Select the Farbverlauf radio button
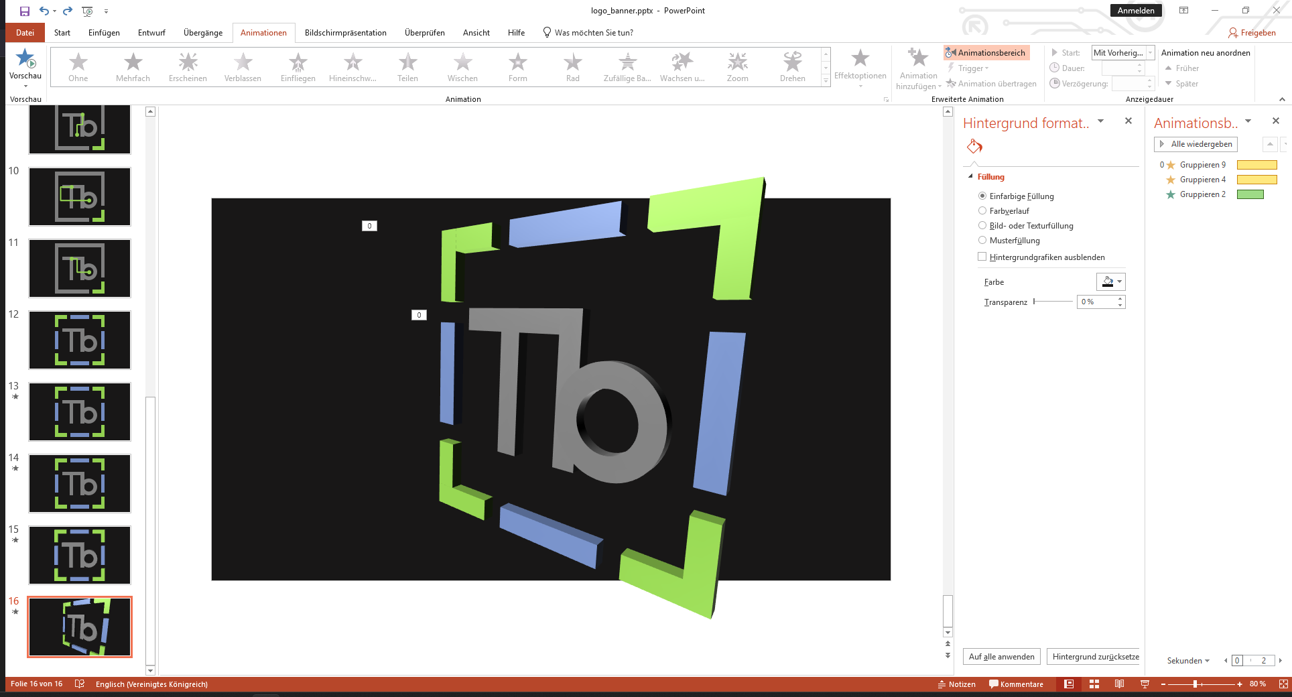 (x=982, y=211)
